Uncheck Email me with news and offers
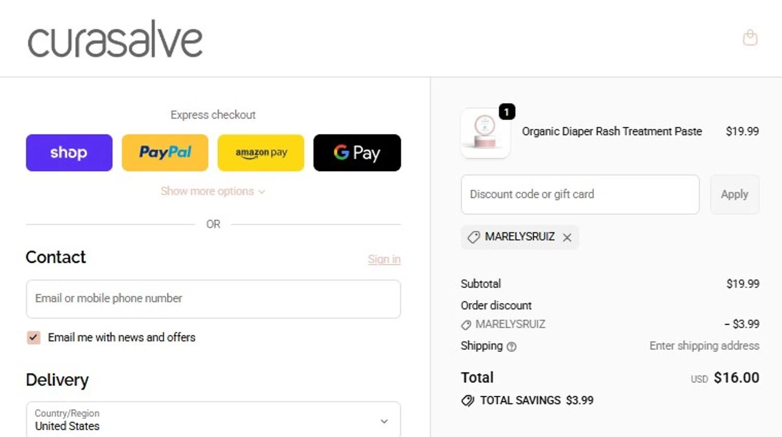 coord(33,337)
